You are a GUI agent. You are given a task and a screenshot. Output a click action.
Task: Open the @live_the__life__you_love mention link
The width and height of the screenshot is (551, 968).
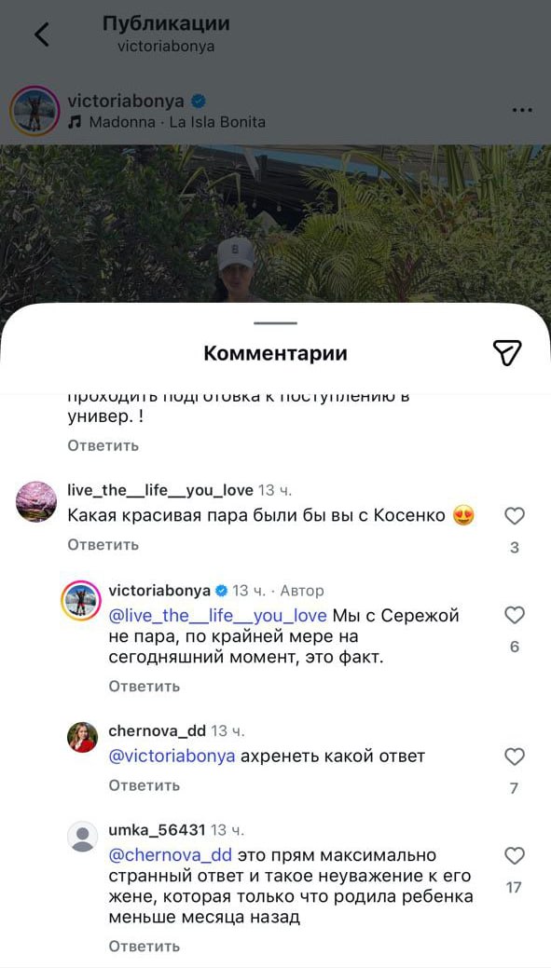(217, 616)
